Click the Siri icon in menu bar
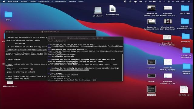 tap(173, 2)
